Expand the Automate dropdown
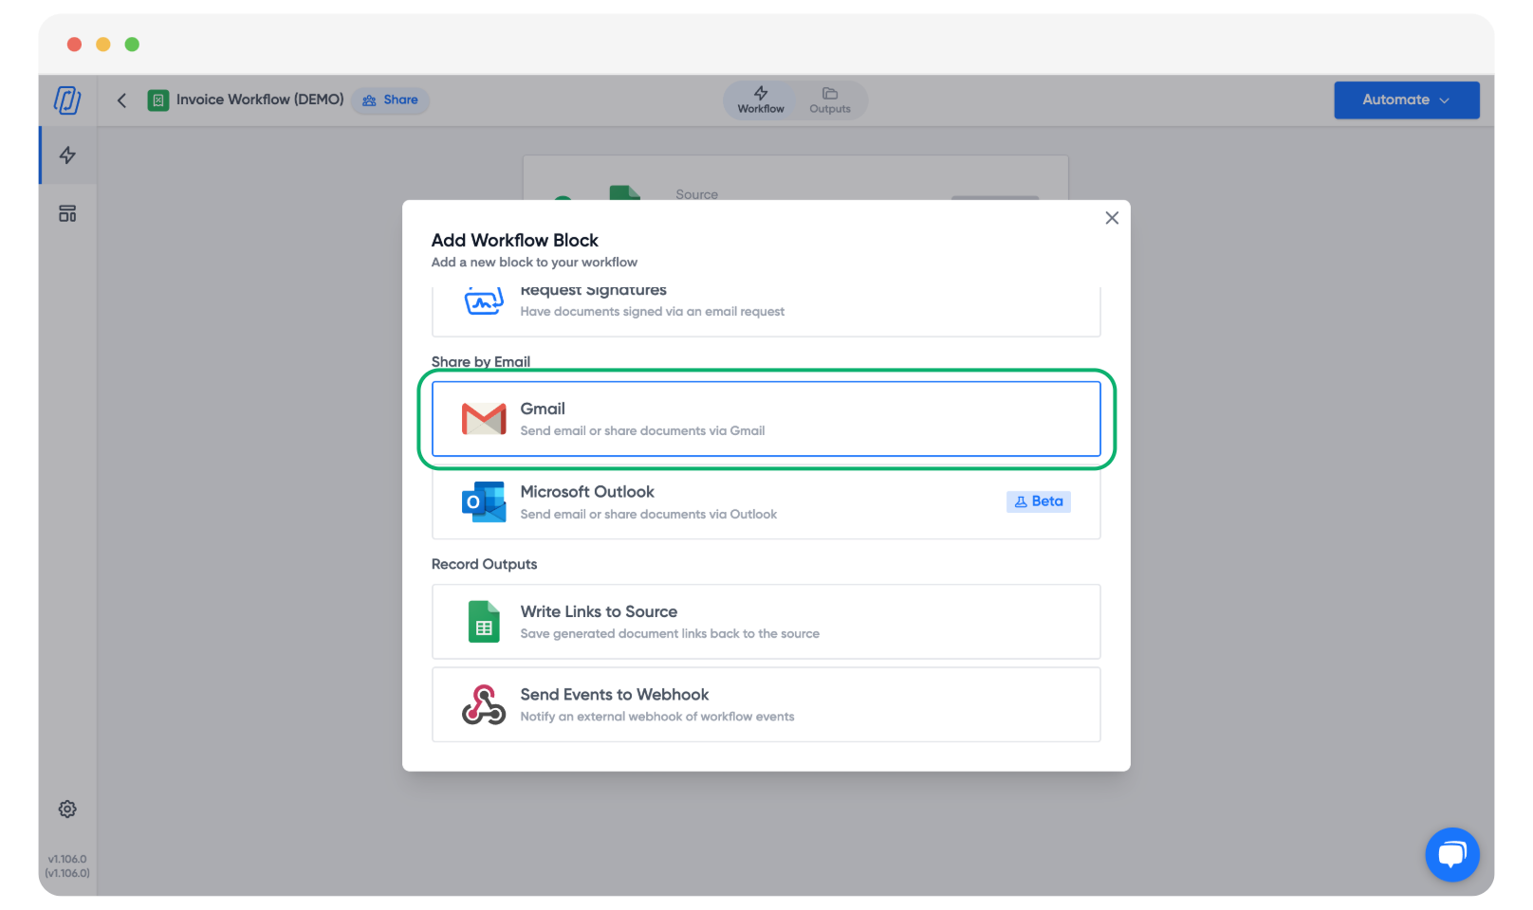The width and height of the screenshot is (1533, 910). pyautogui.click(x=1406, y=100)
